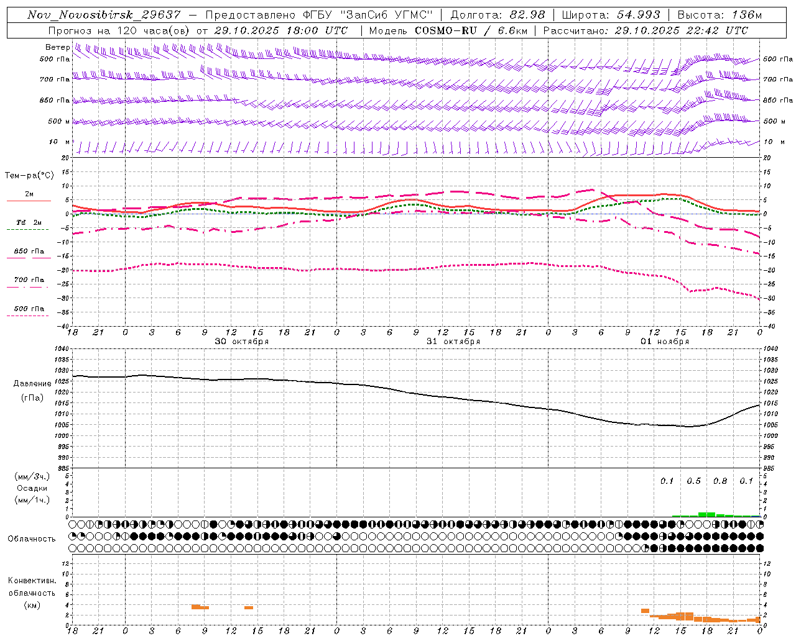
Task: Click the longitude value Долгота: 82.98
Action: pos(497,15)
